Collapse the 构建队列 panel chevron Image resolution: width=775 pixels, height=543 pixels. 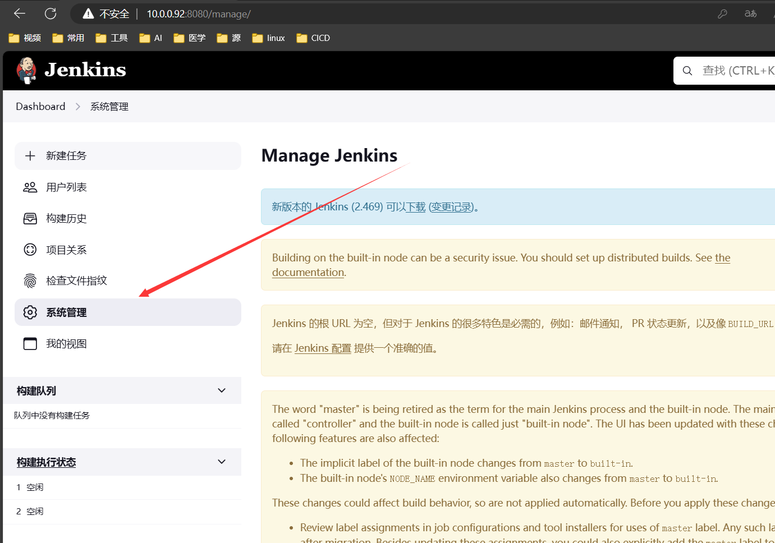click(x=222, y=390)
